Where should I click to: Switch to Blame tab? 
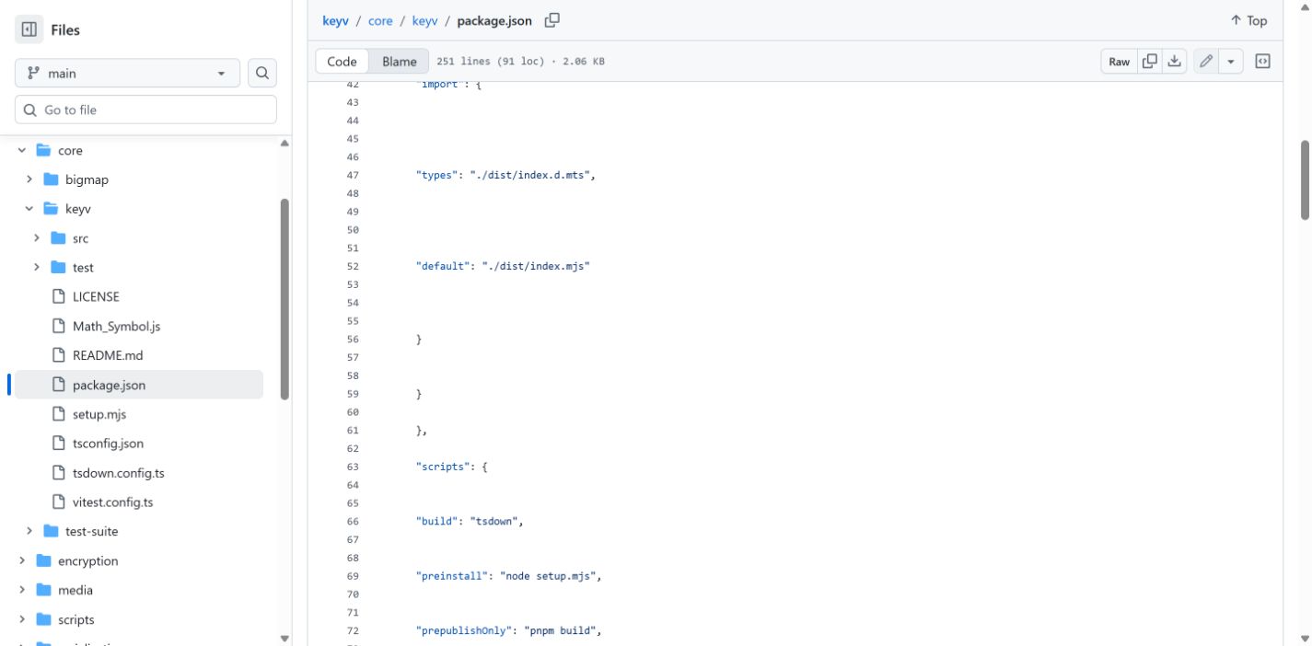click(400, 62)
